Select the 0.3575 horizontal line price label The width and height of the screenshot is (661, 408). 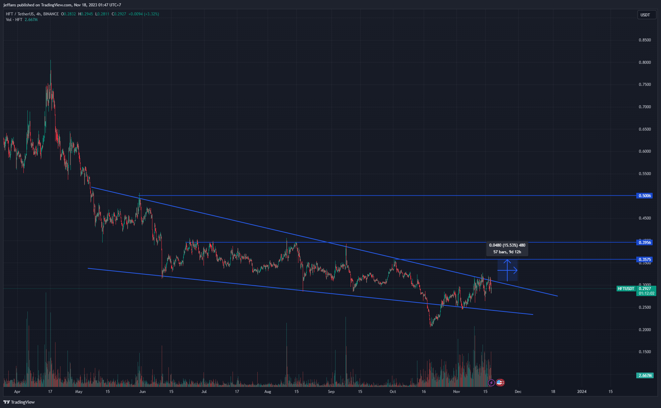645,260
